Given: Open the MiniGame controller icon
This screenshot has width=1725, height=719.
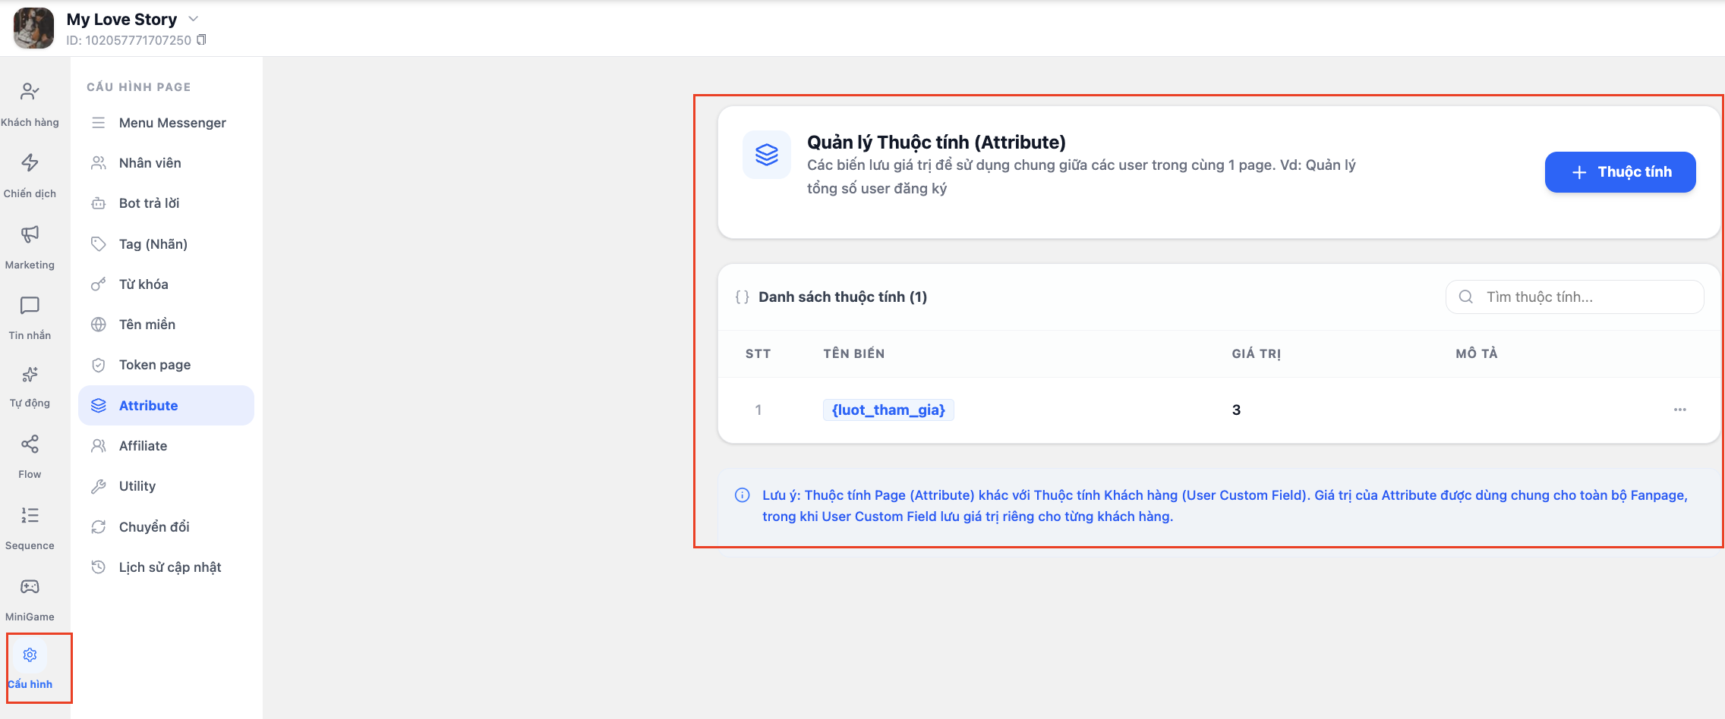Looking at the screenshot, I should click(30, 587).
